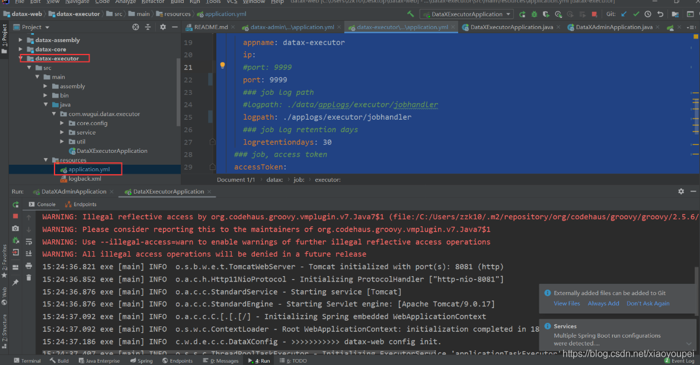This screenshot has width=700, height=365.
Task: Click line number 25 in gutter
Action: pyautogui.click(x=188, y=117)
